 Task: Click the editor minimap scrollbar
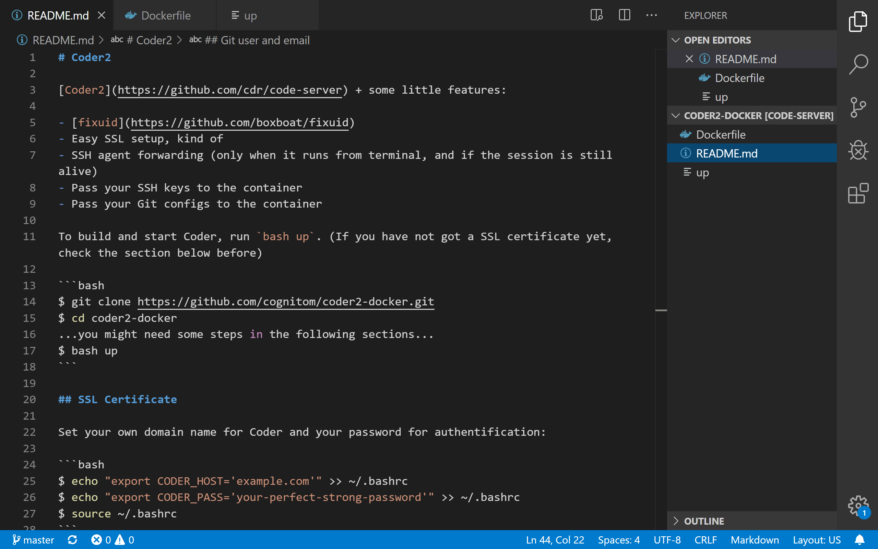pos(661,289)
